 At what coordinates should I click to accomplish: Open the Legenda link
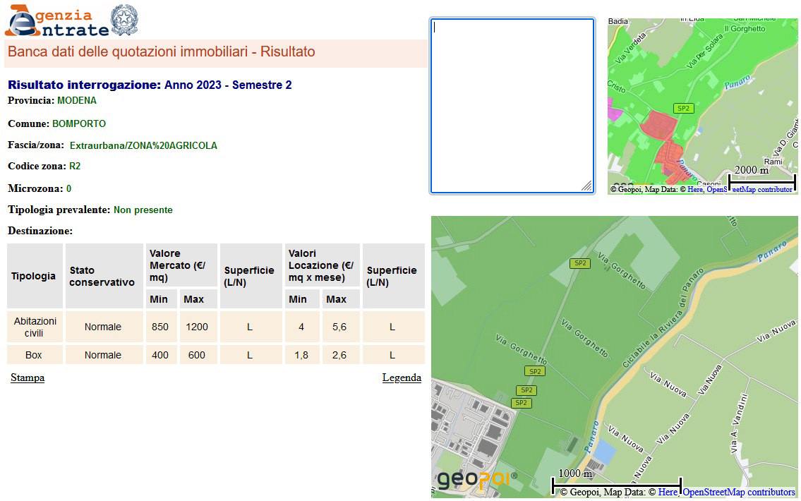(402, 378)
